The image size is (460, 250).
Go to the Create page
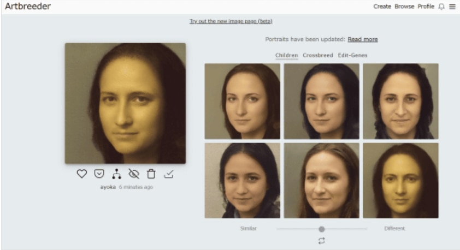point(382,7)
